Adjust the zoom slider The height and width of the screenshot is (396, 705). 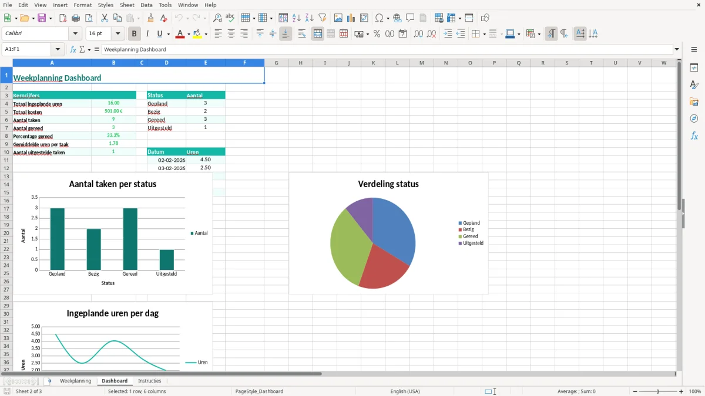point(657,391)
